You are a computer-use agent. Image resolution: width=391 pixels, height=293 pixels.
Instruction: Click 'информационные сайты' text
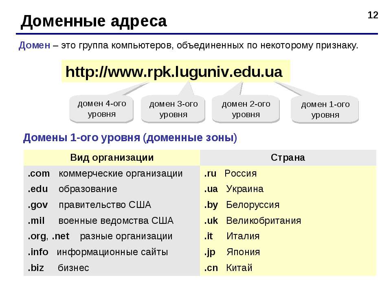(112, 252)
